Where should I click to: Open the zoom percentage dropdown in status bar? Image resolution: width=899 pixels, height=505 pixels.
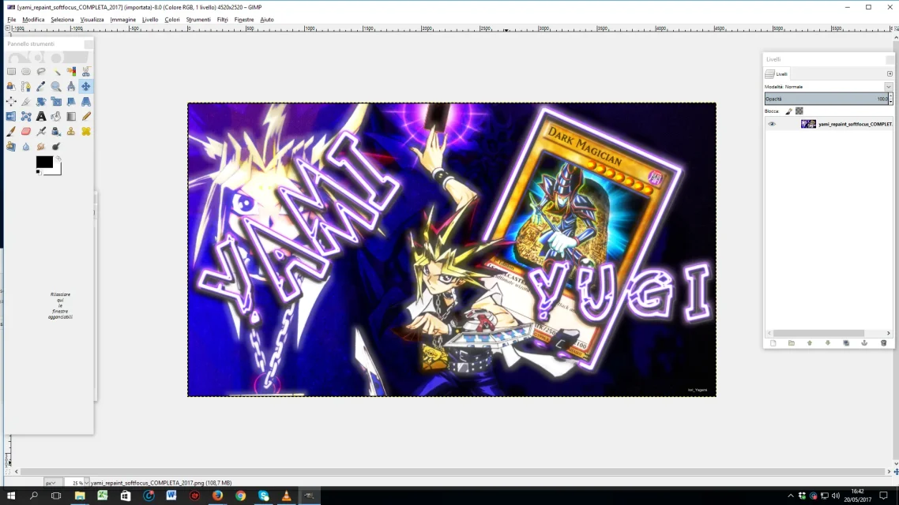coord(87,483)
